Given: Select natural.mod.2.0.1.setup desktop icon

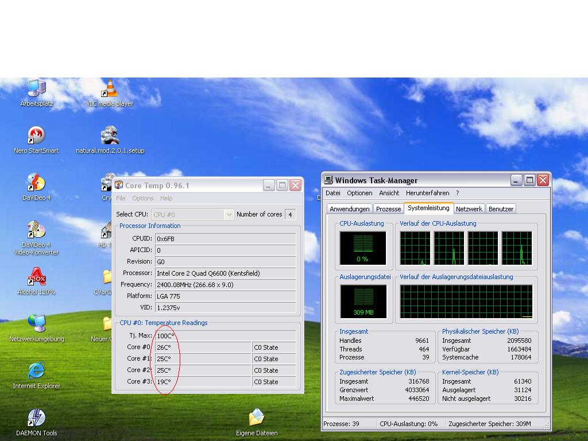Looking at the screenshot, I should [110, 140].
